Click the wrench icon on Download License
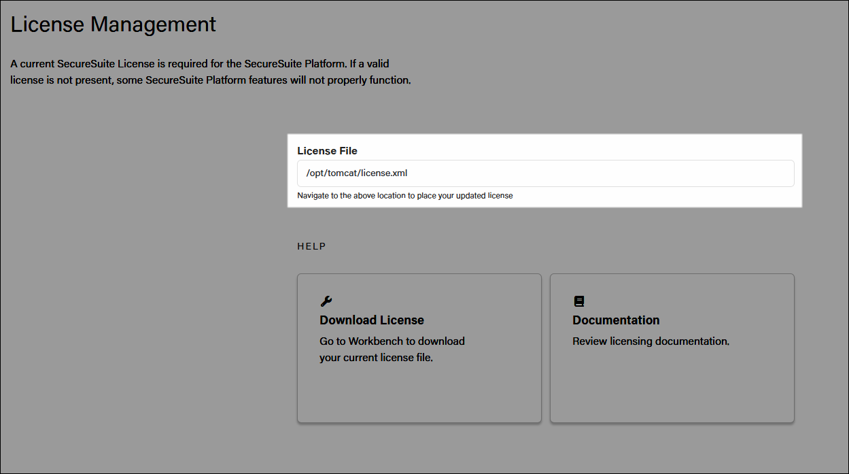The image size is (849, 474). (326, 301)
